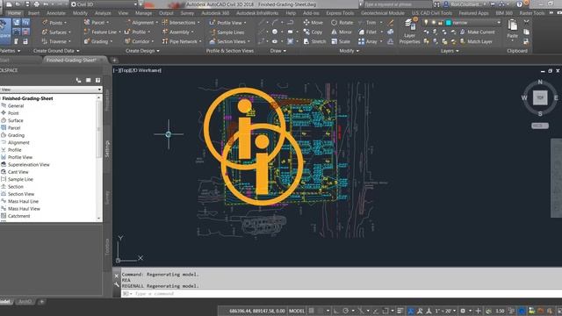This screenshot has height=316, width=562.
Task: Open the Toolspace View dropdown
Action: pyautogui.click(x=51, y=90)
